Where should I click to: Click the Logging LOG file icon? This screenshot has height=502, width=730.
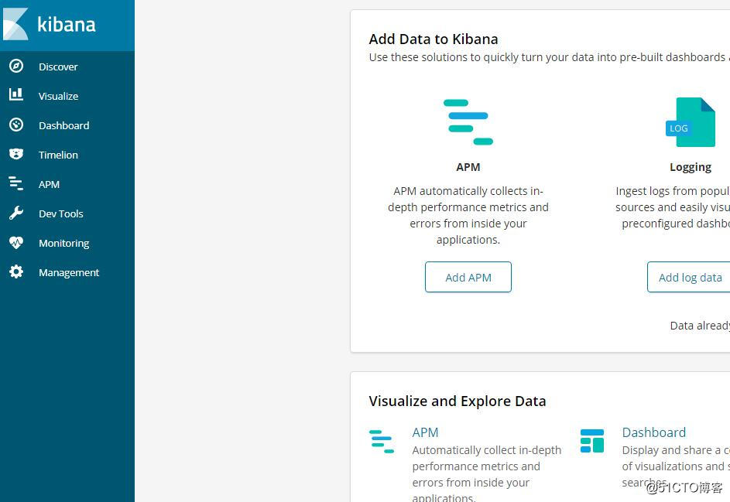click(691, 122)
